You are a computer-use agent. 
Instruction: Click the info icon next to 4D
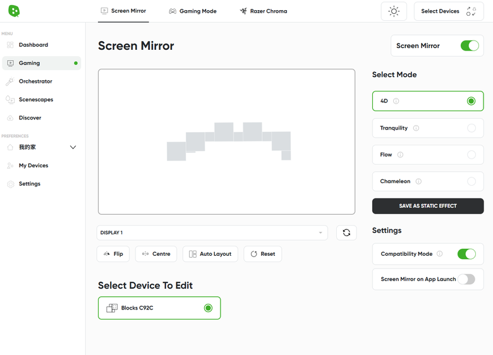396,101
